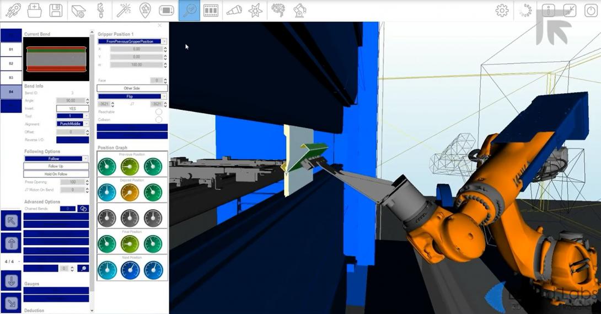Open settings gear icon at top right
The image size is (601, 314).
point(502,10)
